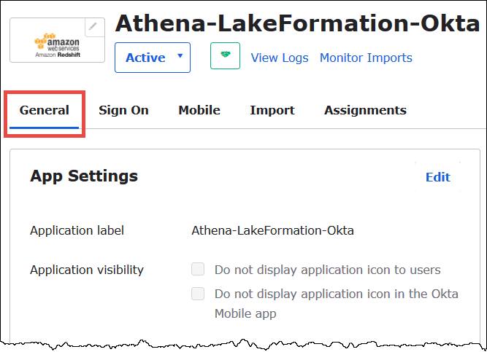
Task: Click the 'Application visibility' field name
Action: (x=87, y=270)
